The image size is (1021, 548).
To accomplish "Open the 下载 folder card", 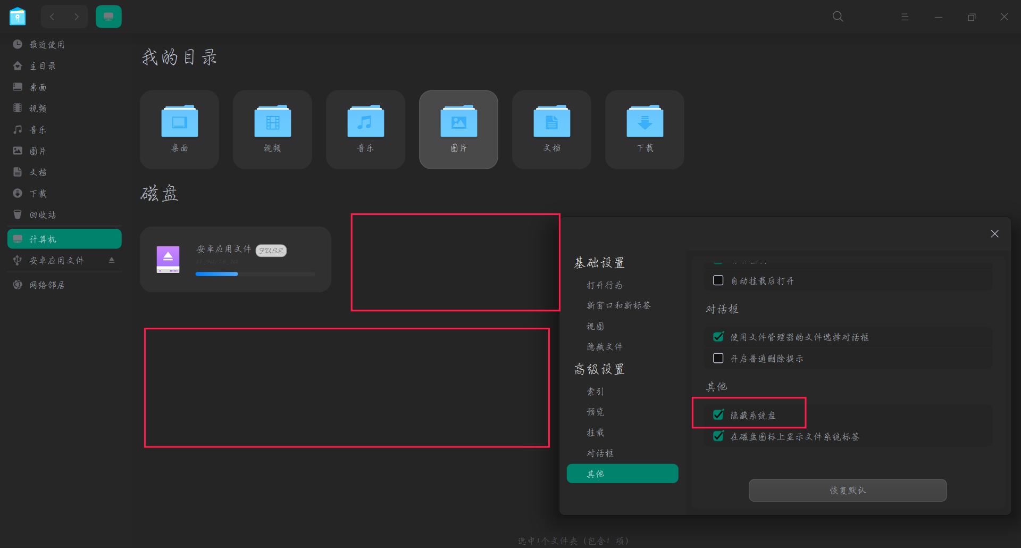I will point(645,129).
